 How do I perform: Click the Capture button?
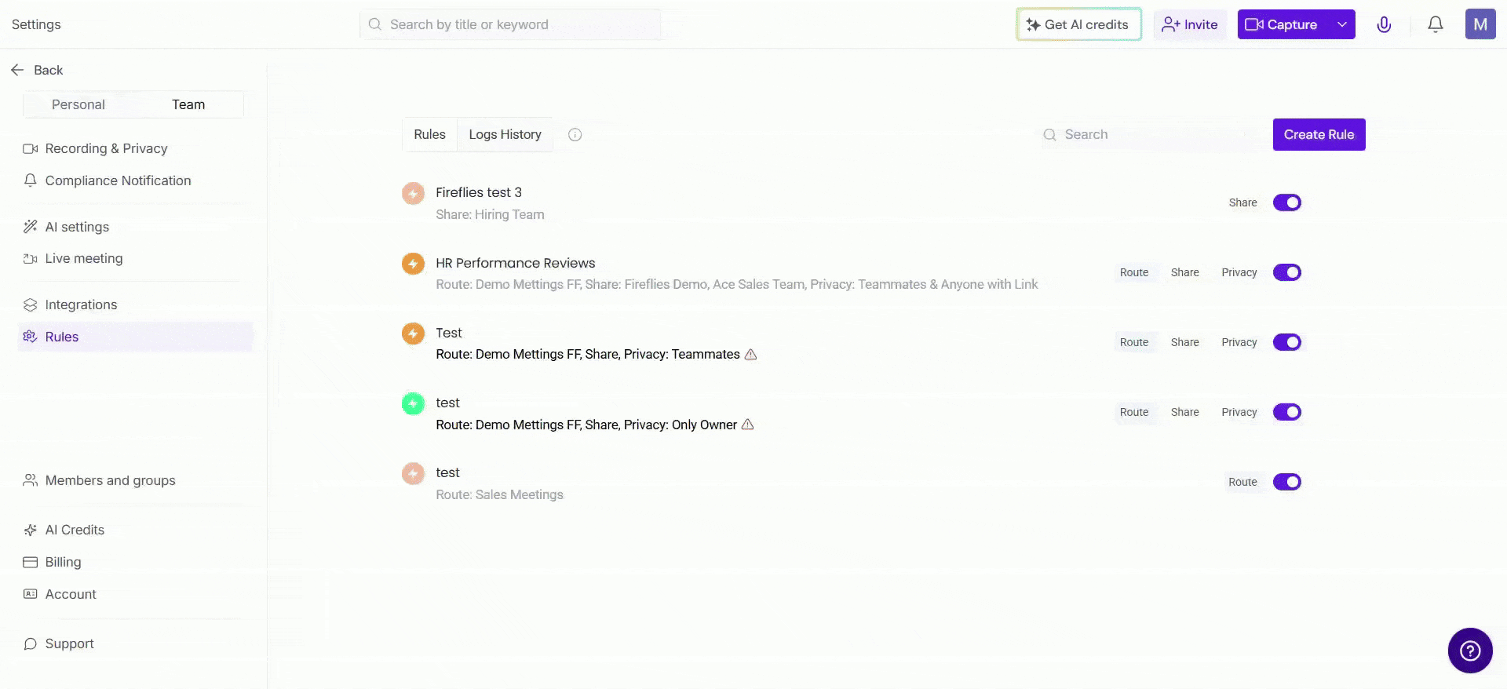[1283, 24]
